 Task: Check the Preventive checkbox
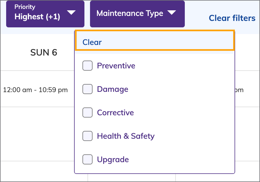click(88, 66)
